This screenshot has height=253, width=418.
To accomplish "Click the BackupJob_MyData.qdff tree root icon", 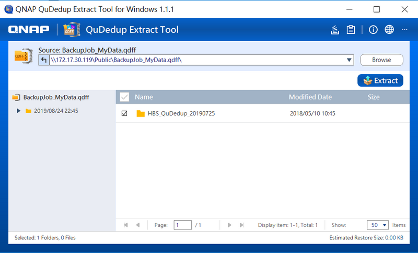I will coord(16,98).
